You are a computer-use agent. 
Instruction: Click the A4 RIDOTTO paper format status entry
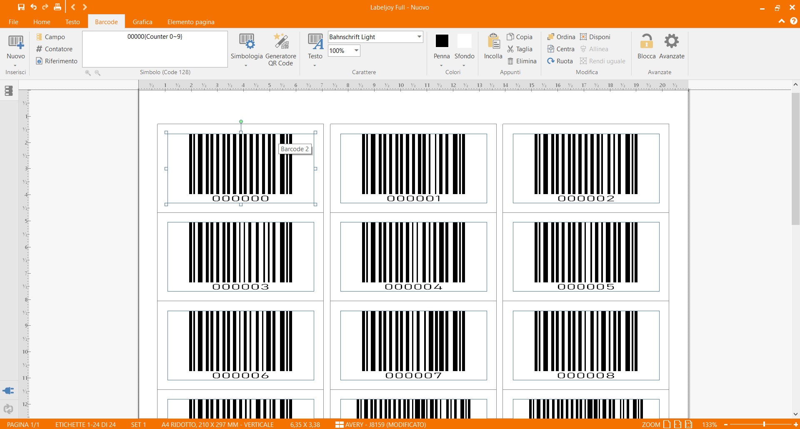pyautogui.click(x=217, y=424)
